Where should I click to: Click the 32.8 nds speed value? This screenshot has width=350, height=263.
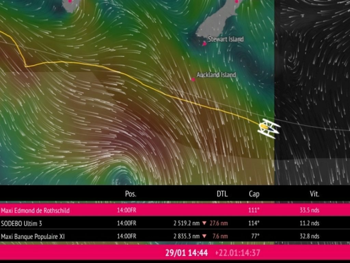pos(309,236)
